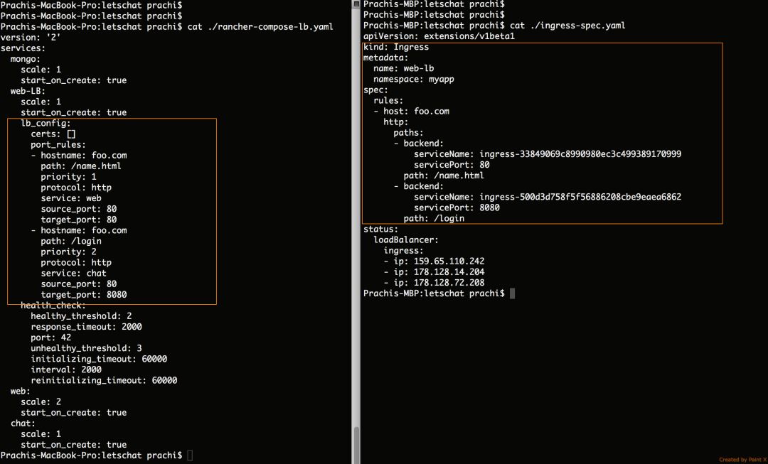The image size is (768, 464).
Task: Click the 'paths:' line
Action: 408,133
